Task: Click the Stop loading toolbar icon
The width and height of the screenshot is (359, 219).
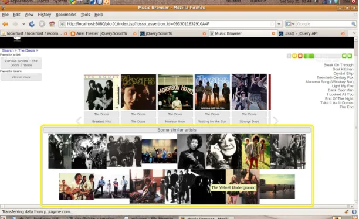Action: point(42,24)
